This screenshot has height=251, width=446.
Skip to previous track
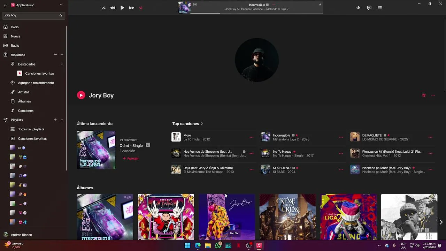(113, 8)
